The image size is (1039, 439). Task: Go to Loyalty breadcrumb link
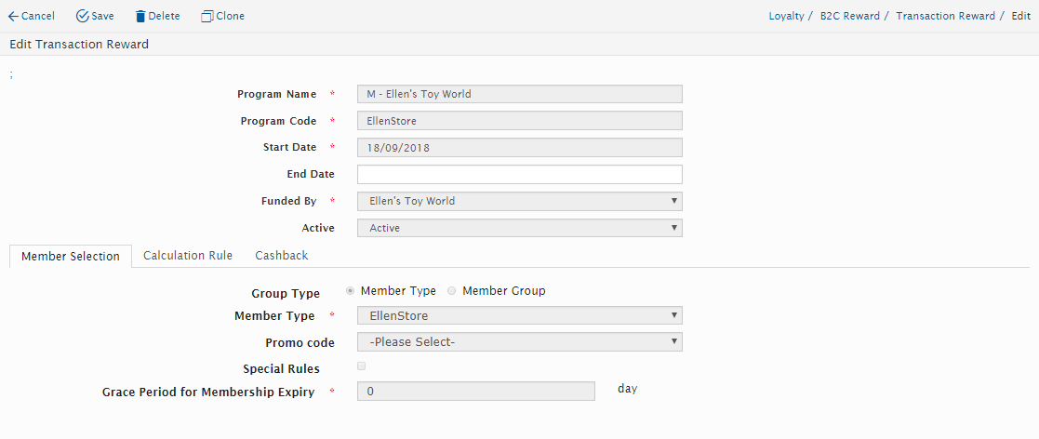pyautogui.click(x=786, y=17)
